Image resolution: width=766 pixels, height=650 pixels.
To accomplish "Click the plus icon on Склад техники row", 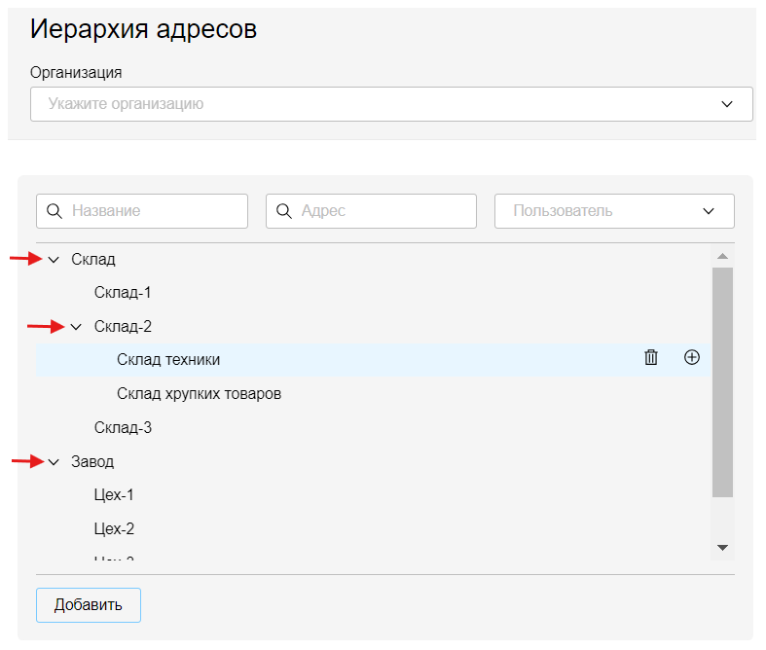I will coord(692,358).
